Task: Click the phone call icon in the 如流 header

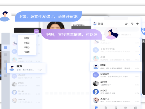Action: click(x=132, y=24)
